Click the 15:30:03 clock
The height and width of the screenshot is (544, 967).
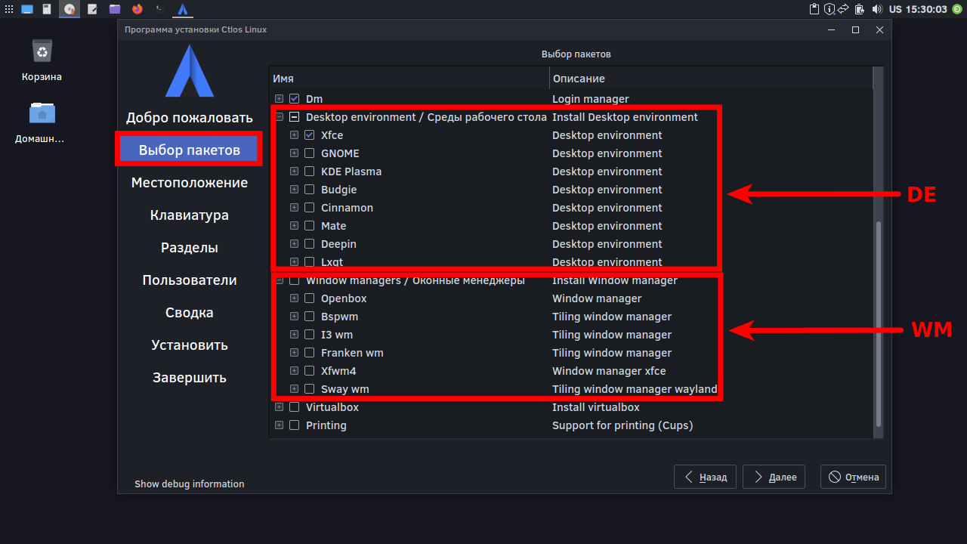[928, 9]
